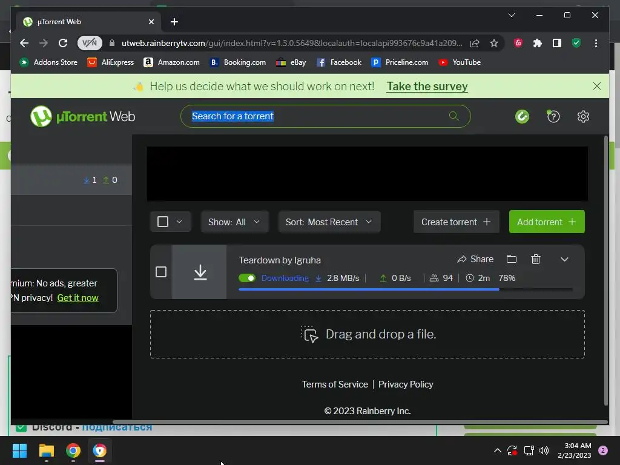Screen dimensions: 620x465
Task: Click the VPN badge in the address bar
Action: (x=90, y=43)
